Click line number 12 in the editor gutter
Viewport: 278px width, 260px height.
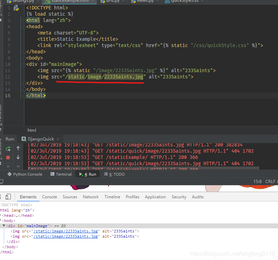click(x=8, y=77)
